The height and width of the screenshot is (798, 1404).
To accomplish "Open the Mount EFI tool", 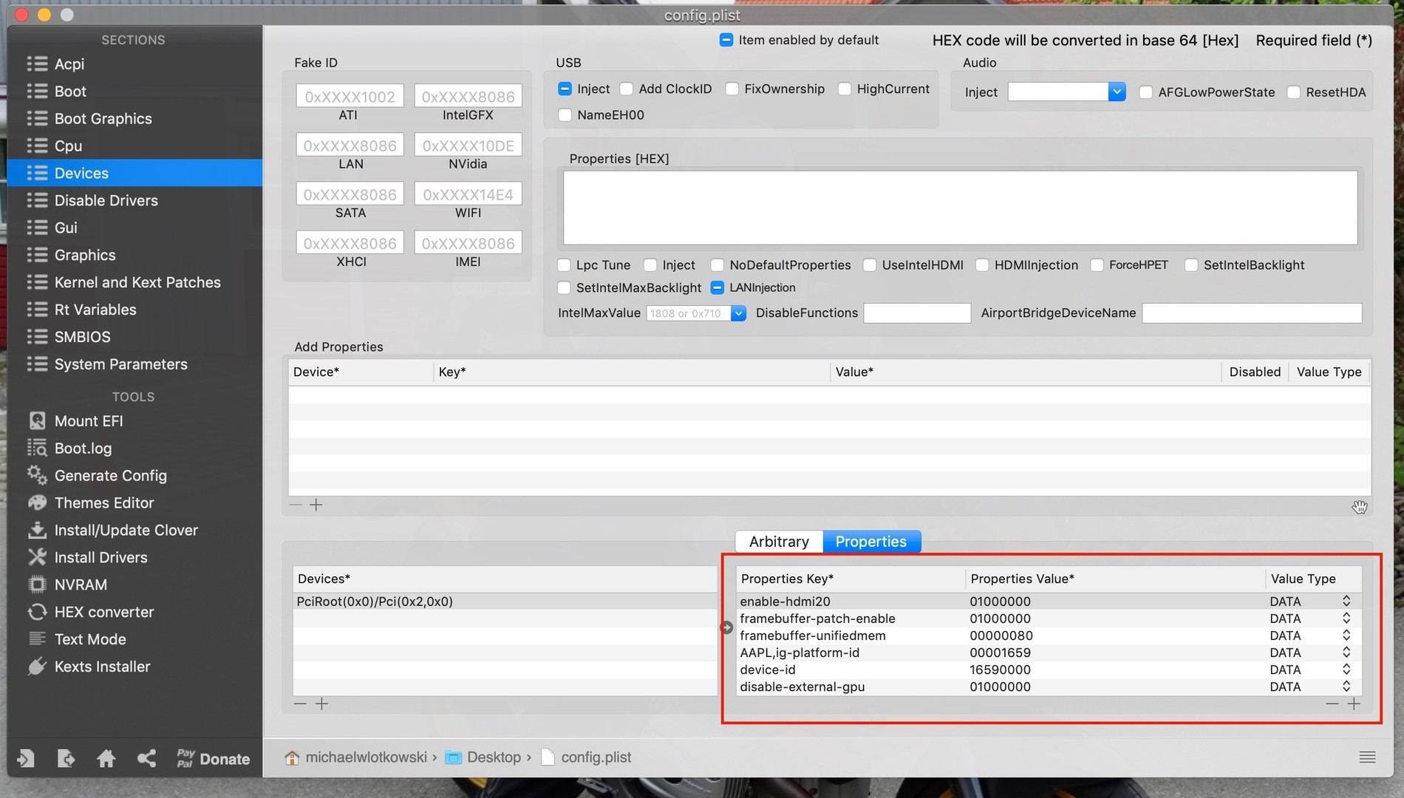I will click(x=88, y=421).
